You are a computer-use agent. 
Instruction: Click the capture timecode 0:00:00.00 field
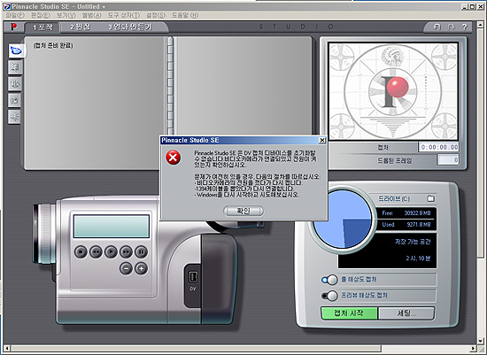[438, 147]
